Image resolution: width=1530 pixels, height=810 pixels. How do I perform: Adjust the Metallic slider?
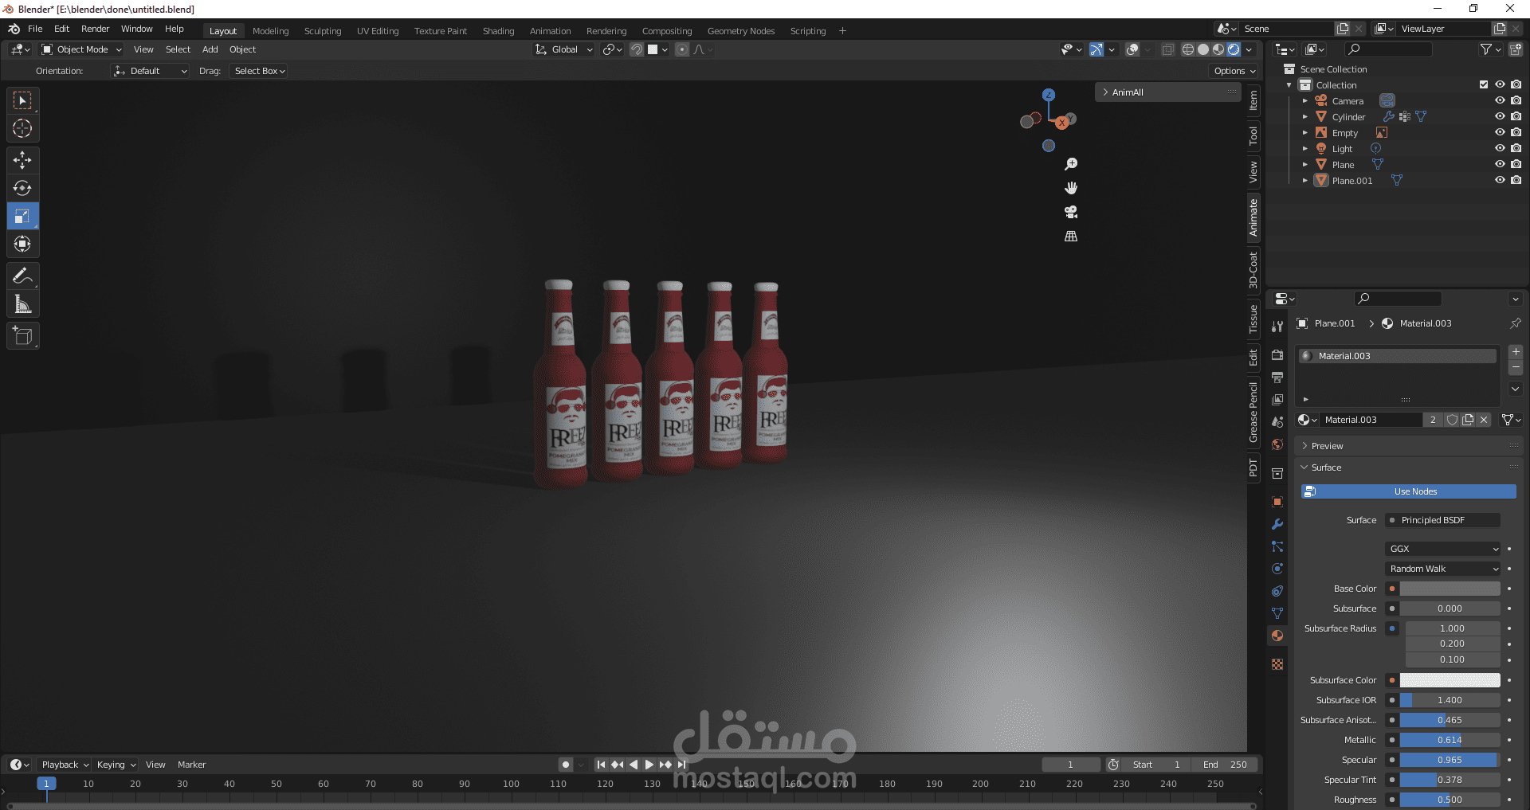1450,740
